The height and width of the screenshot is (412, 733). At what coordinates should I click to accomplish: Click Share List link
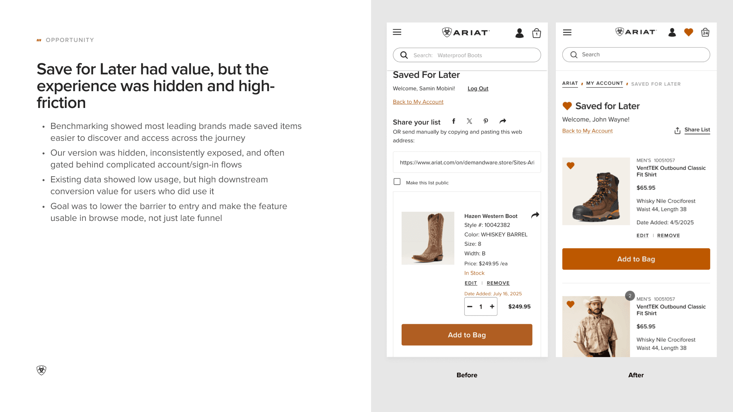coord(697,130)
